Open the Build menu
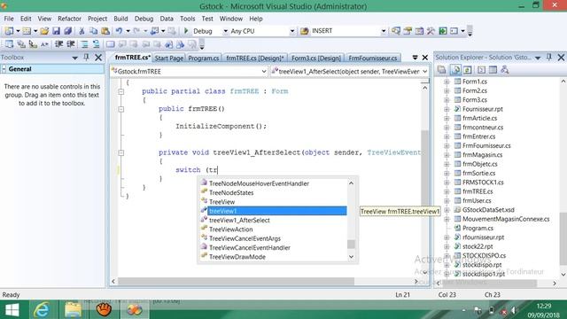567x319 pixels. click(120, 19)
